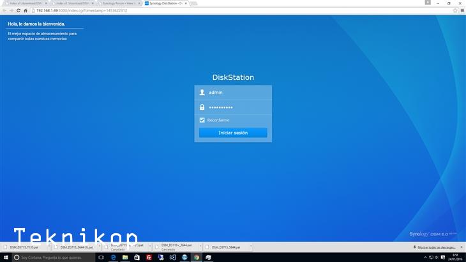
Task: Open the Chrome menu icon
Action: (462, 11)
